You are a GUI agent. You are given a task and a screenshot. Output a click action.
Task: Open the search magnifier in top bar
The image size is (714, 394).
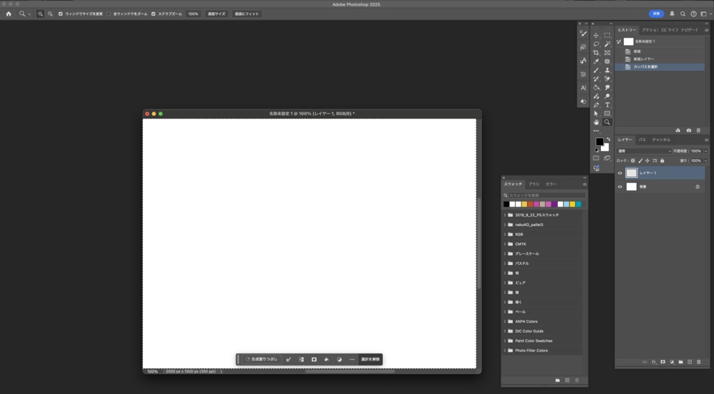[683, 14]
